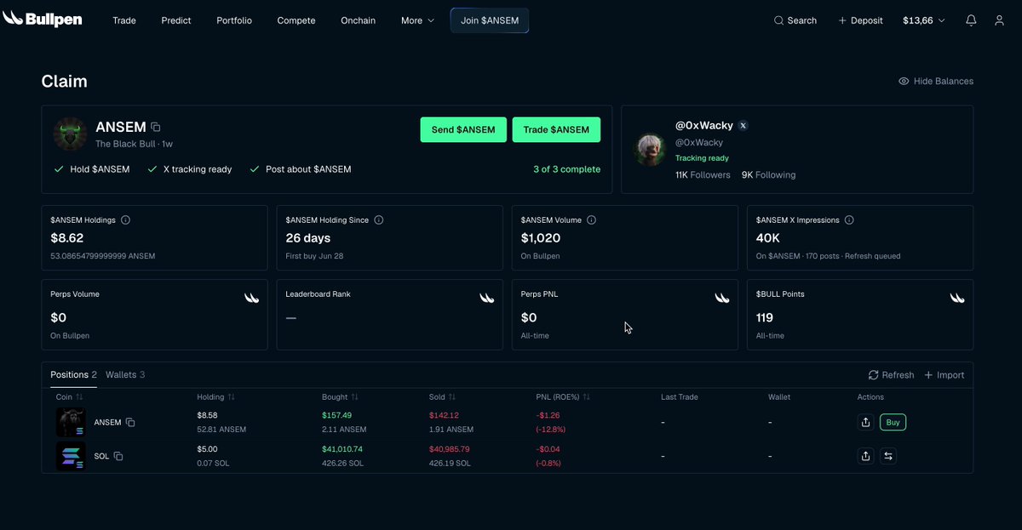Click 9K Following
Screen dimensions: 1022x530
pos(768,174)
